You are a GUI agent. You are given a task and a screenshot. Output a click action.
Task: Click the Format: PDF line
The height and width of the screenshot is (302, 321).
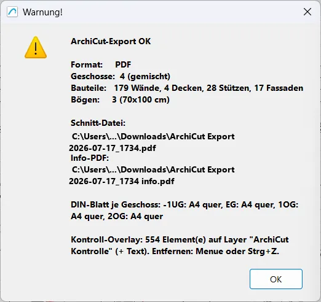(x=101, y=64)
